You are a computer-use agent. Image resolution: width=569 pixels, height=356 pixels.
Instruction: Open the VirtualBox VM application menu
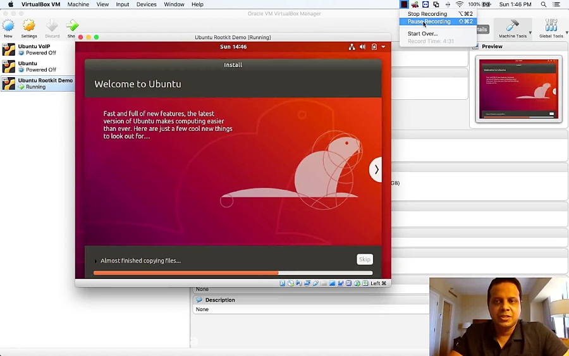pyautogui.click(x=40, y=4)
